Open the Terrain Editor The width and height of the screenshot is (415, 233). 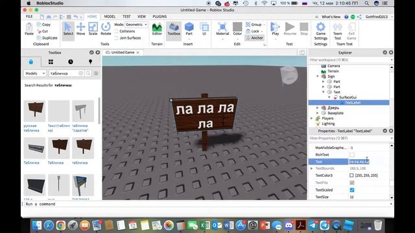[157, 29]
